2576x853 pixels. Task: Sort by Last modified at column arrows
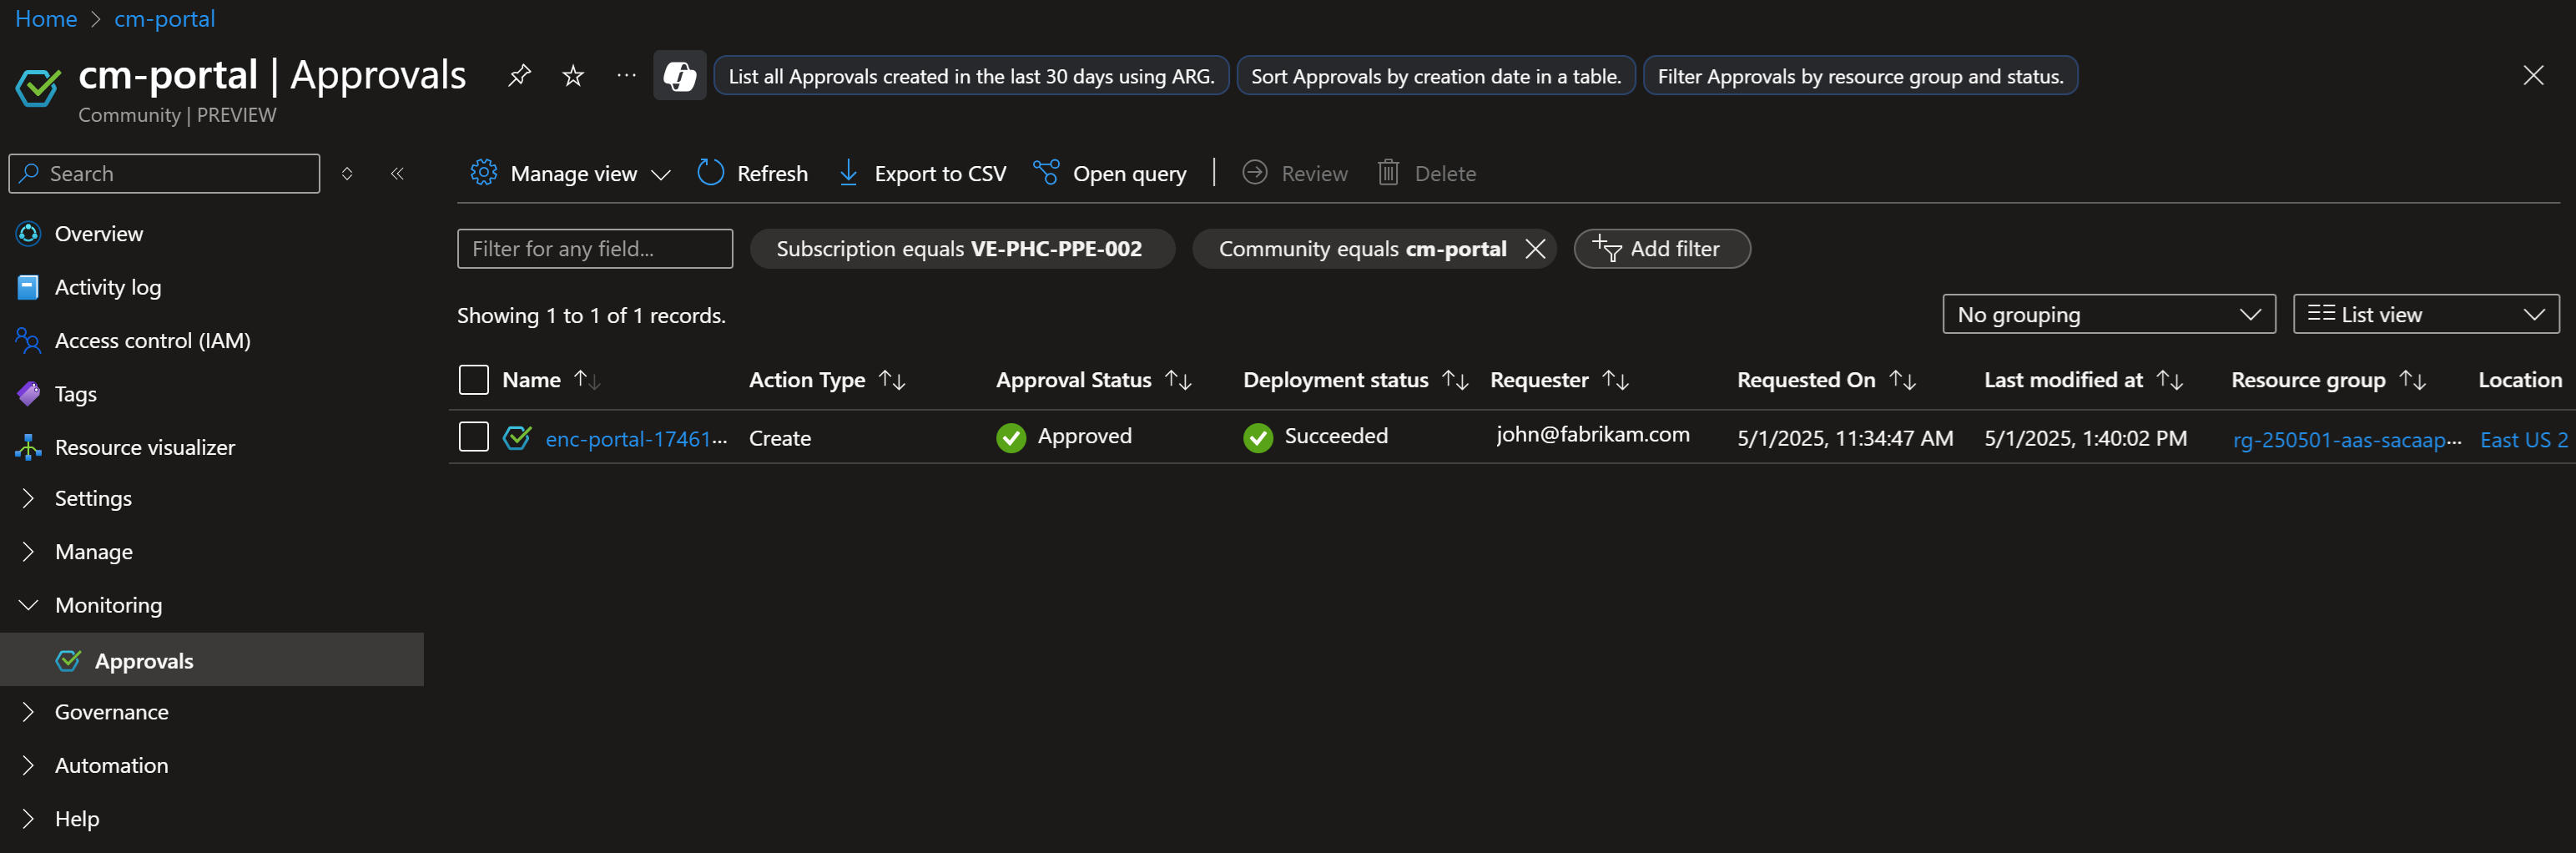coord(2170,380)
